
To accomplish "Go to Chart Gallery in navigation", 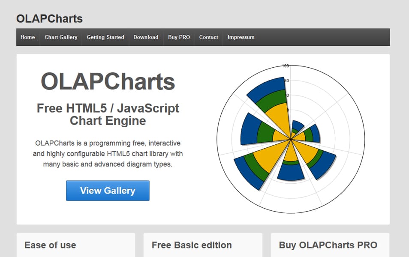I will pos(61,37).
